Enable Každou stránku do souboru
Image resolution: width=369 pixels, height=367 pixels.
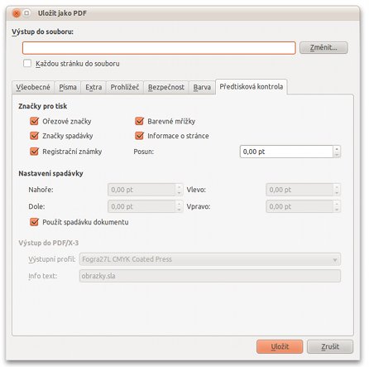tap(27, 63)
